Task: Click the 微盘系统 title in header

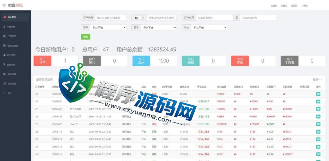Action: pyautogui.click(x=15, y=5)
